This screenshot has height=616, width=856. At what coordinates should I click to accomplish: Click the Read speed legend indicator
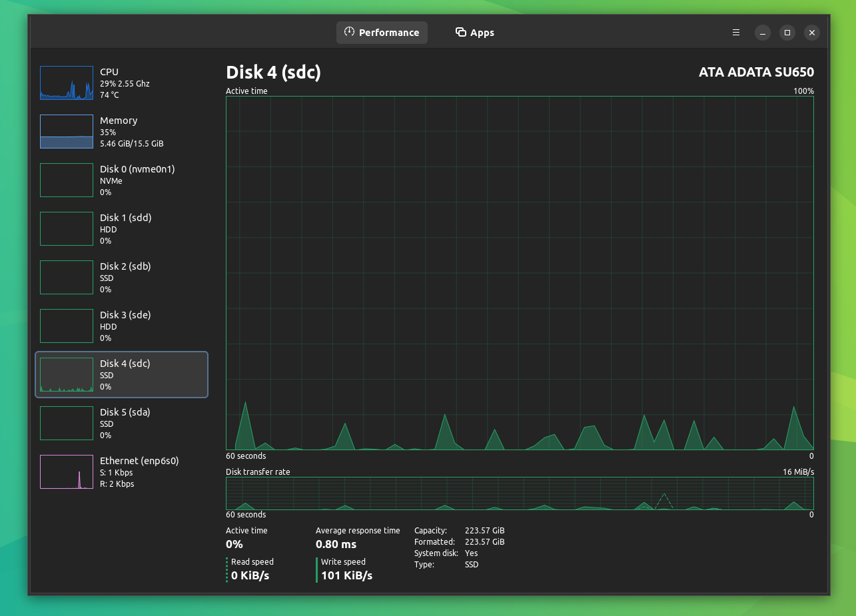click(x=227, y=569)
